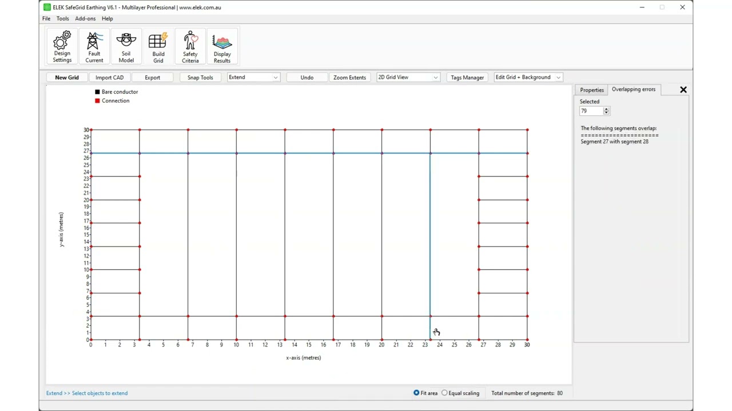Click 'The following segments overlap:' heading
The height and width of the screenshot is (411, 732).
(619, 128)
